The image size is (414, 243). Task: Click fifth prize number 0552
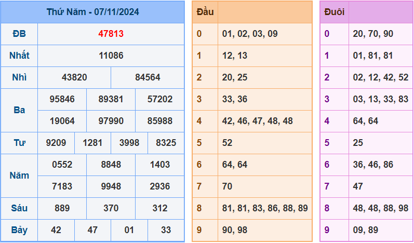[x=62, y=165]
